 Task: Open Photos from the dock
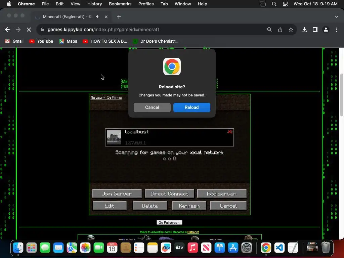pos(85,248)
